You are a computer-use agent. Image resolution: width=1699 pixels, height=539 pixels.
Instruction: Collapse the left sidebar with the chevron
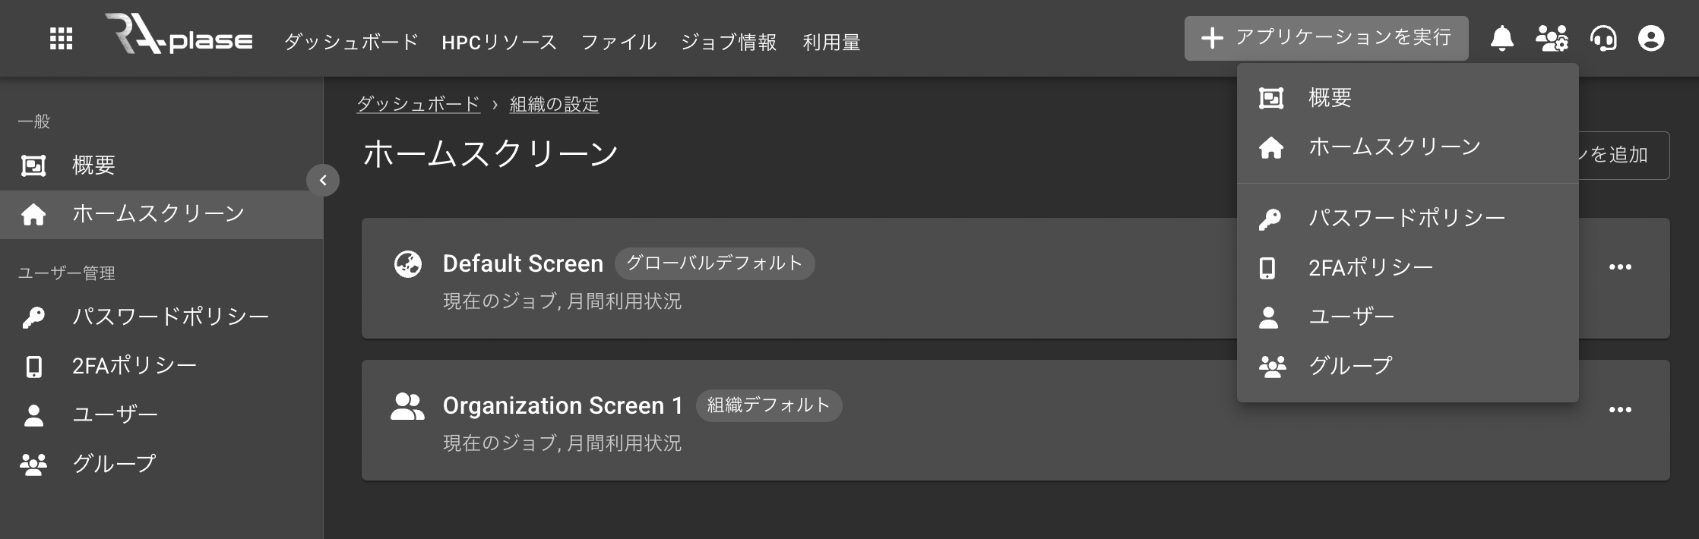pos(323,180)
